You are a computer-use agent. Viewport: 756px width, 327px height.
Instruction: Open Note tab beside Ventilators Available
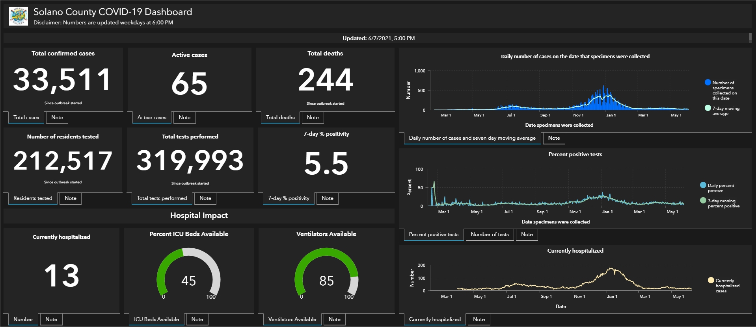tap(334, 320)
